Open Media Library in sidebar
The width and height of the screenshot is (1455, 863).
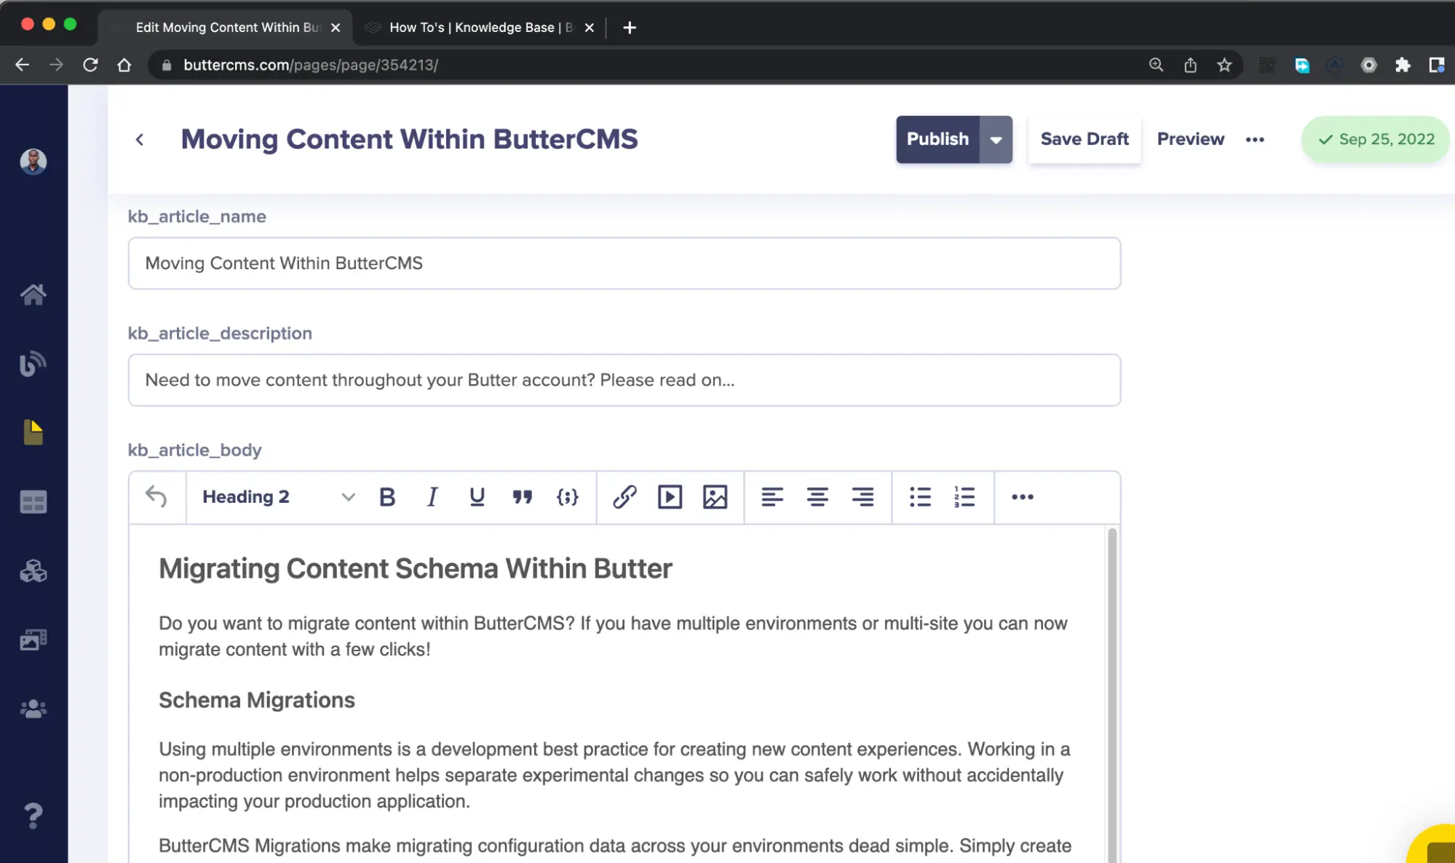(33, 640)
